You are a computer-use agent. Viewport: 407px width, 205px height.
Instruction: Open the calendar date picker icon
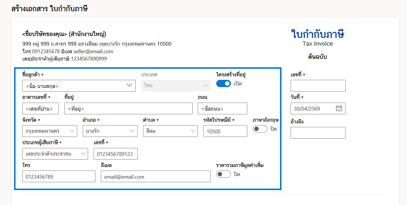click(339, 108)
